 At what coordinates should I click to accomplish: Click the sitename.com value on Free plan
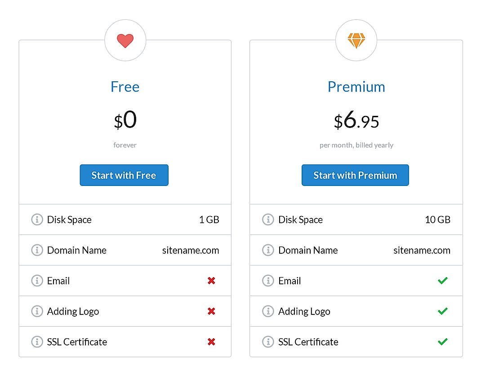click(x=191, y=250)
